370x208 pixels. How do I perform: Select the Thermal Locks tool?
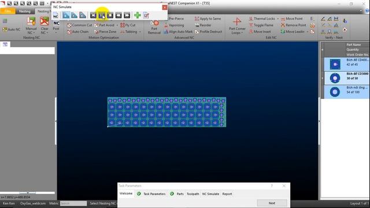pyautogui.click(x=262, y=18)
